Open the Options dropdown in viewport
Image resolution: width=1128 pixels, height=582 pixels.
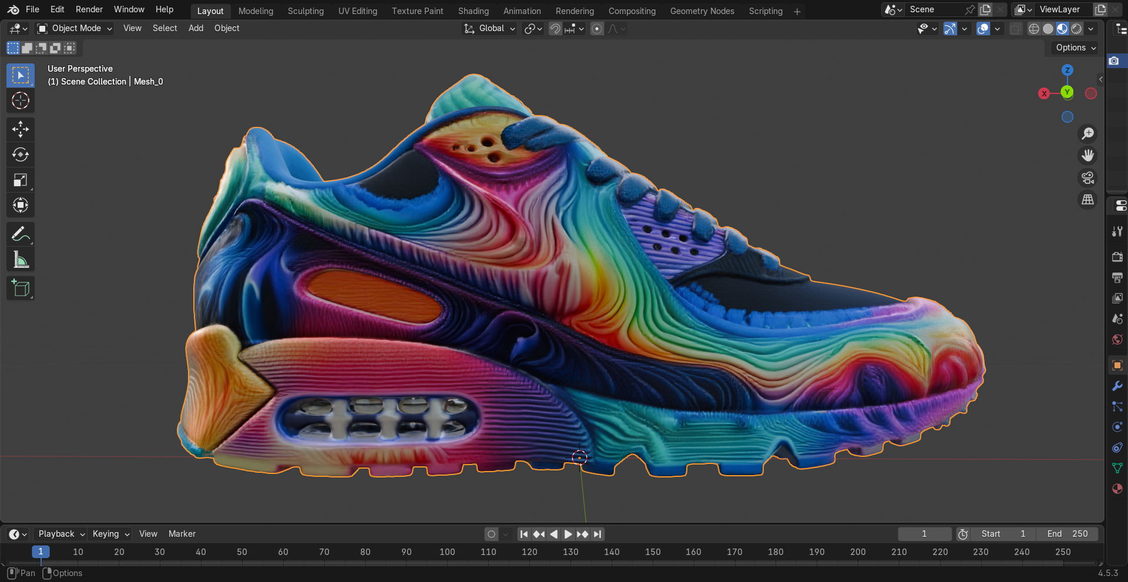[x=1076, y=48]
